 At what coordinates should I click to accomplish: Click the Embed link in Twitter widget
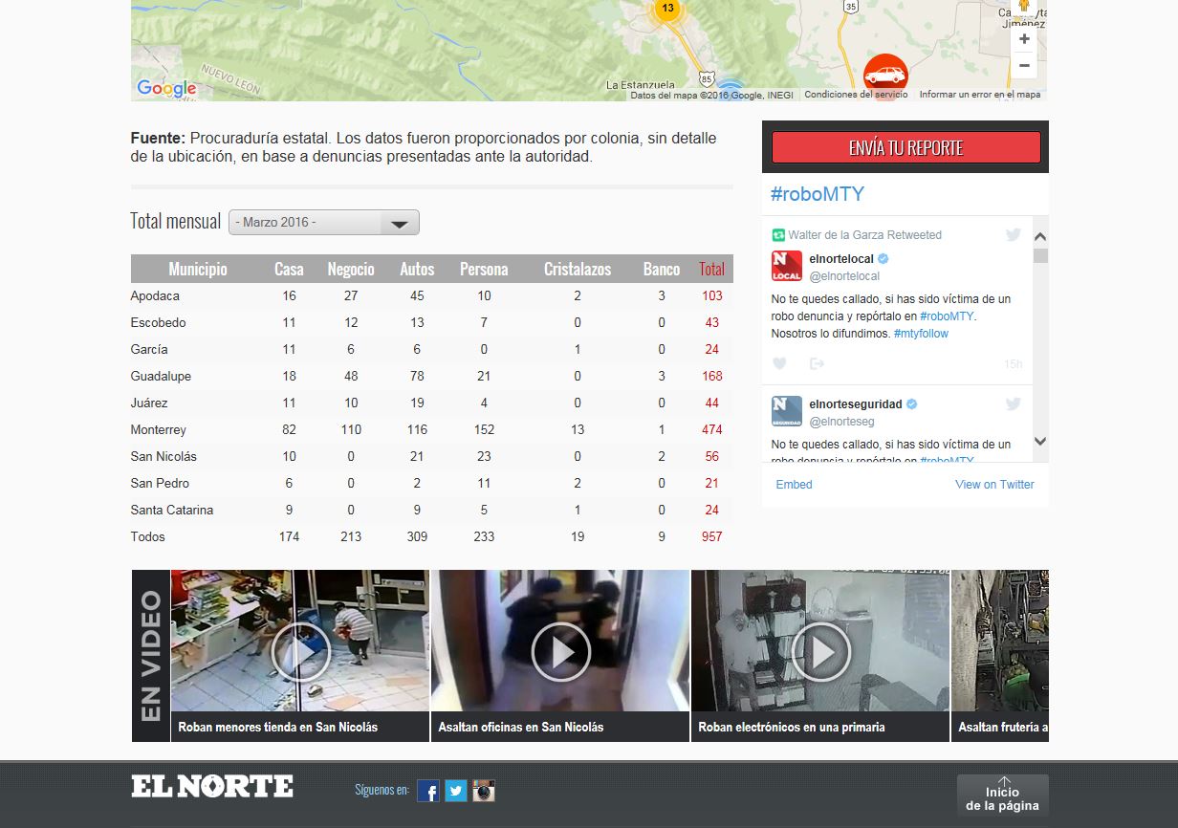coord(794,485)
